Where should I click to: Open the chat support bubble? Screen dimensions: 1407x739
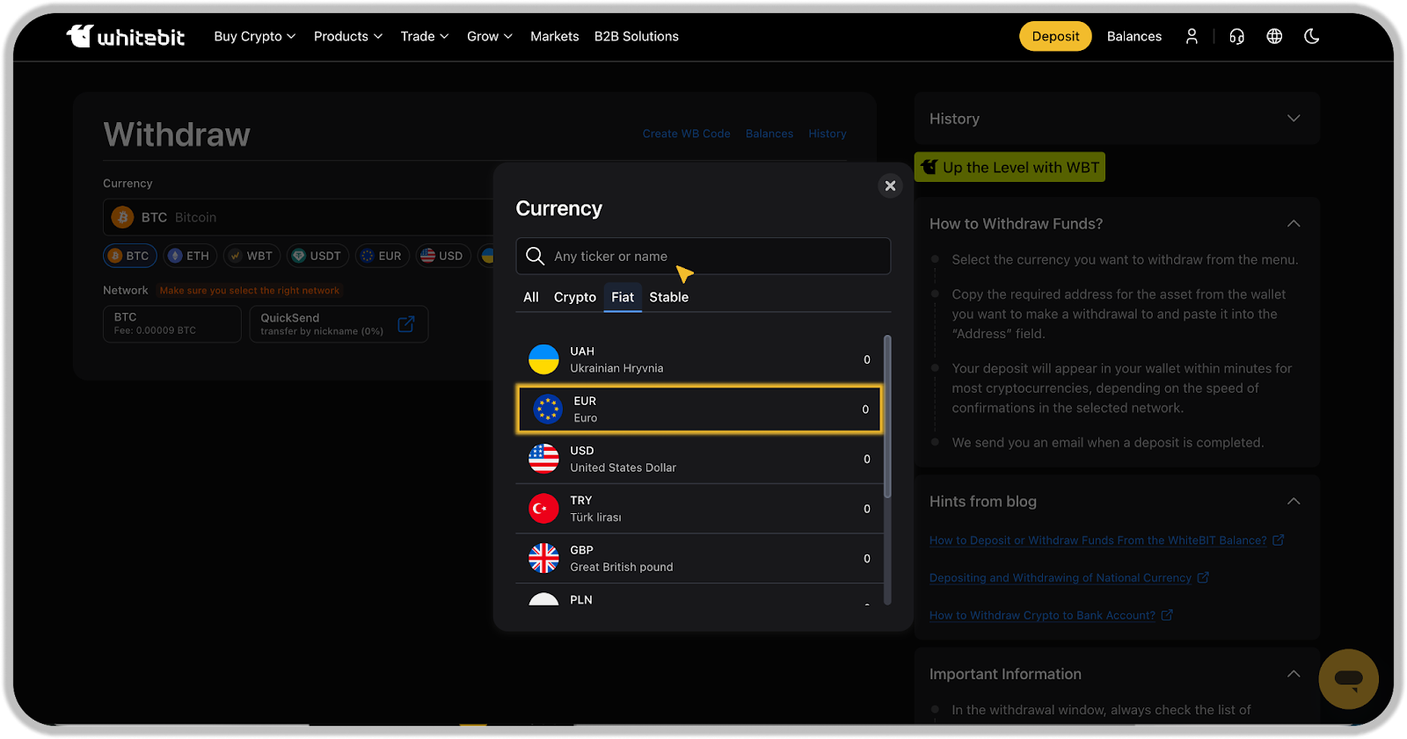(x=1347, y=679)
